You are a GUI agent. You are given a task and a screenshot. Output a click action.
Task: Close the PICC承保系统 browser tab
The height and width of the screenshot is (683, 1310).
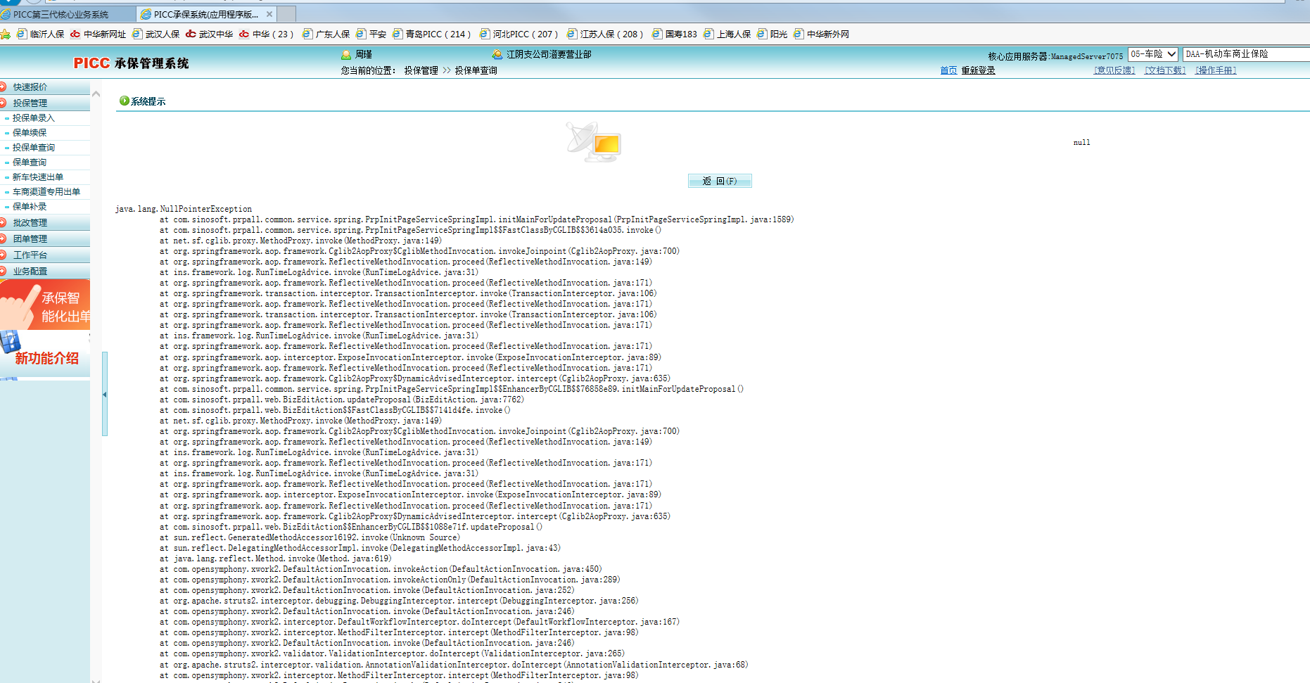point(269,14)
